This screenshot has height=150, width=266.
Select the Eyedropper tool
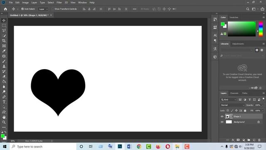tap(4, 51)
